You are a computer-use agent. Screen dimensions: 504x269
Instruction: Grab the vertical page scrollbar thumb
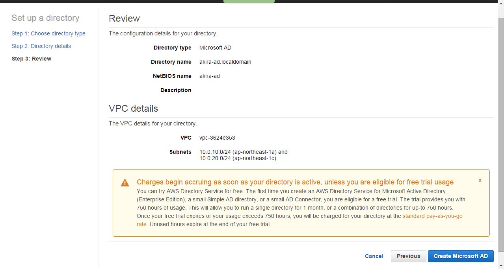[x=500, y=134]
